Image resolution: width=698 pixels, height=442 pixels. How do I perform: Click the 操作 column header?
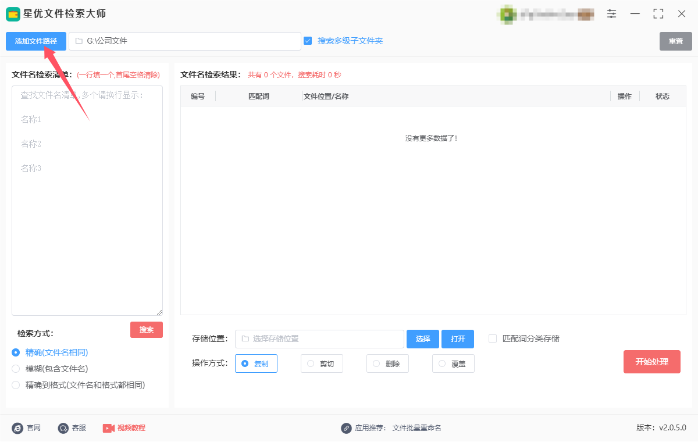pyautogui.click(x=625, y=97)
